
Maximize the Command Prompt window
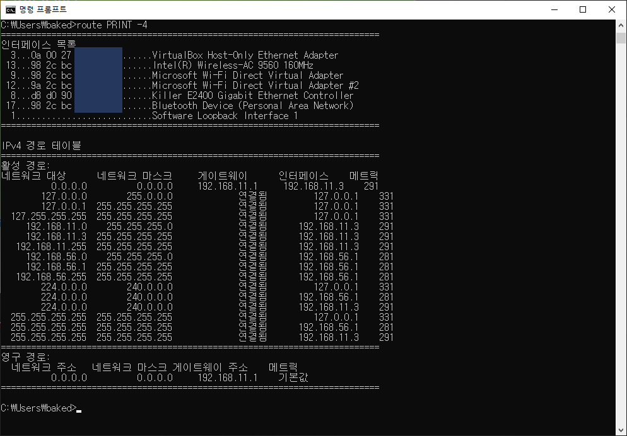(x=583, y=9)
